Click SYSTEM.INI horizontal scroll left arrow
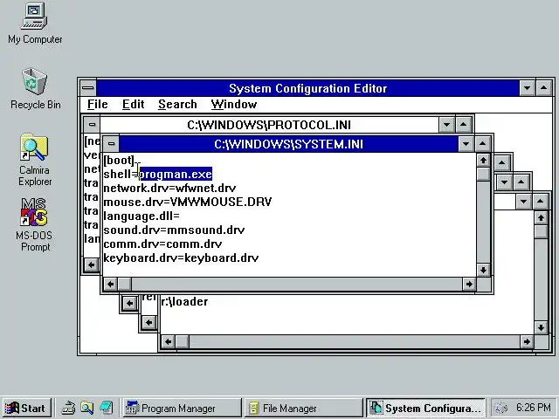This screenshot has width=559, height=419. click(111, 284)
